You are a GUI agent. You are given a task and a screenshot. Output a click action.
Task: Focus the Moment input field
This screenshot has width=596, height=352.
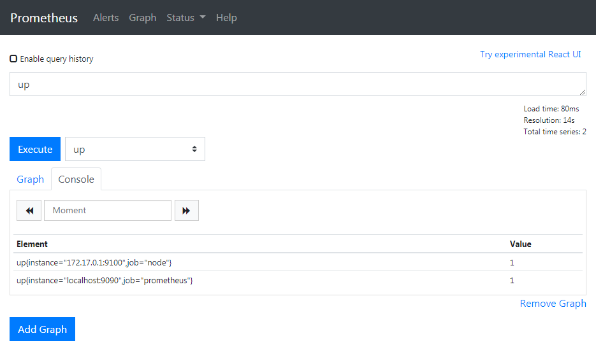pos(108,210)
